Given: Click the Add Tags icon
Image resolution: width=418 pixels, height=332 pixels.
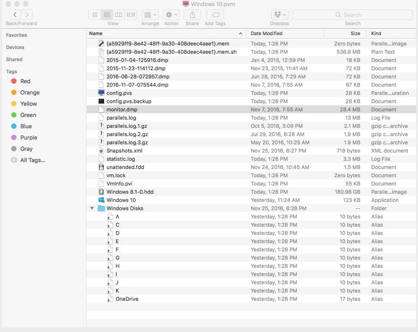Looking at the screenshot, I should [x=215, y=14].
